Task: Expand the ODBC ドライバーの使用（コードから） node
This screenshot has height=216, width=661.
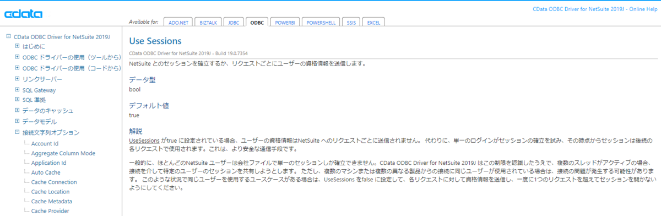Action: click(17, 68)
